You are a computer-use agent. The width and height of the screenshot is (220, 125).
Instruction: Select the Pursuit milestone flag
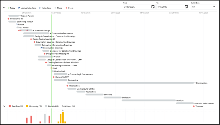(x=17, y=25)
